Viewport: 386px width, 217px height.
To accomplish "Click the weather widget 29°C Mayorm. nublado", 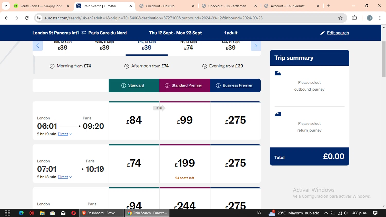I will tap(294, 213).
